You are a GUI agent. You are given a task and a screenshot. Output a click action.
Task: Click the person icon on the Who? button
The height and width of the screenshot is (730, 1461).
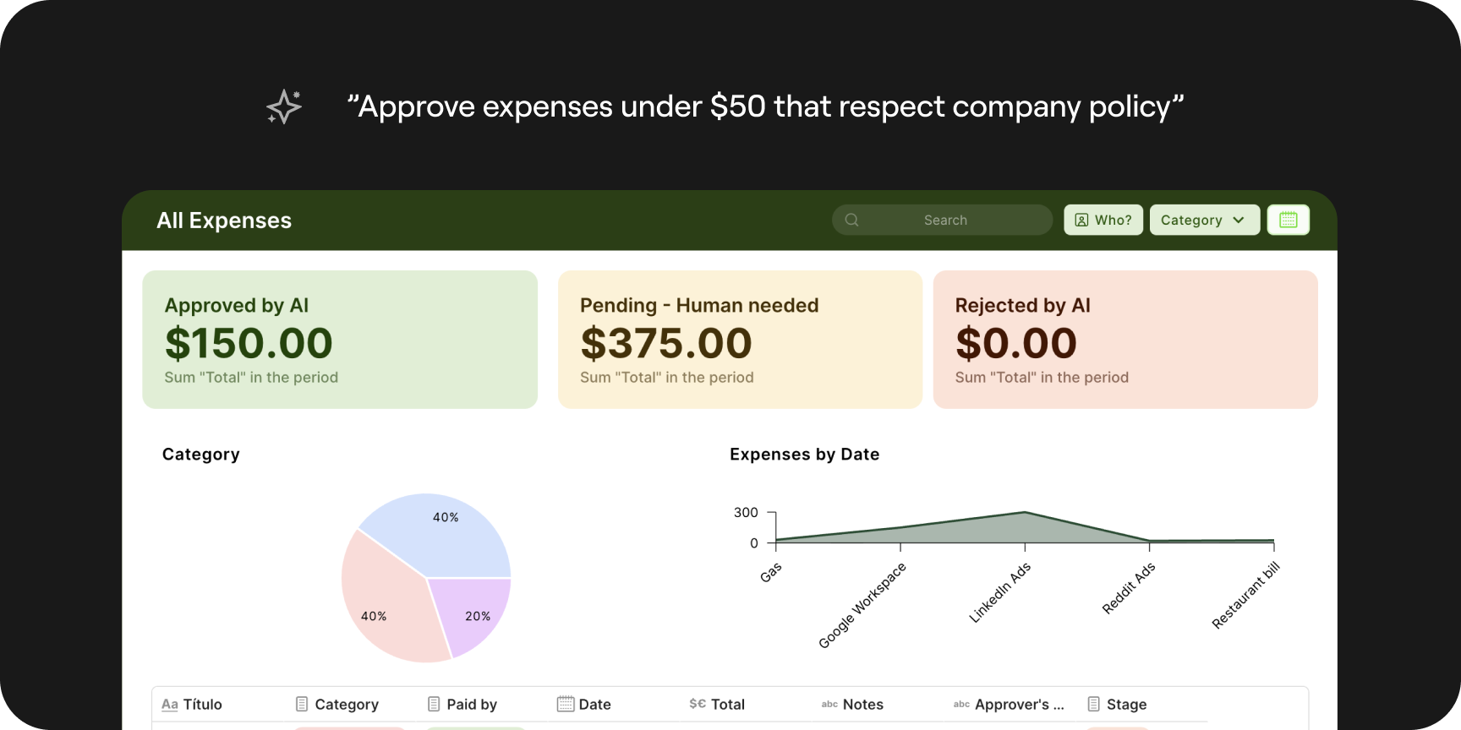[x=1081, y=220]
